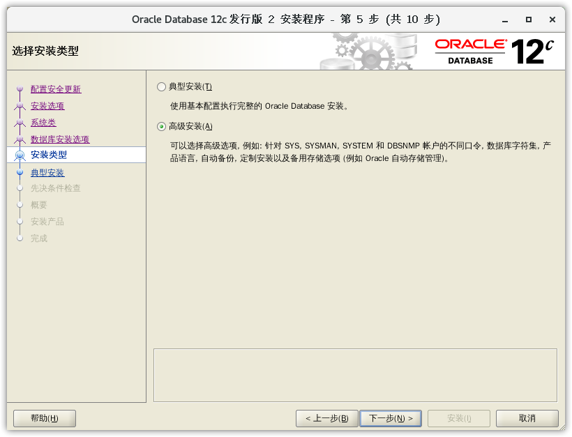This screenshot has width=572, height=437.
Task: Go to the 系统类 step
Action: [43, 123]
